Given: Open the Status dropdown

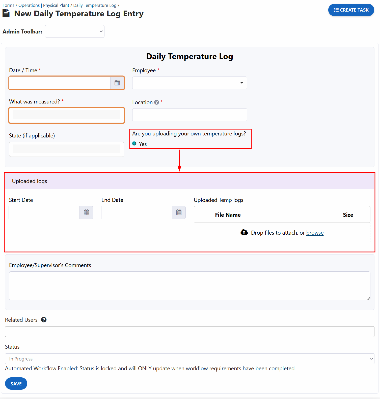Looking at the screenshot, I should pyautogui.click(x=189, y=359).
